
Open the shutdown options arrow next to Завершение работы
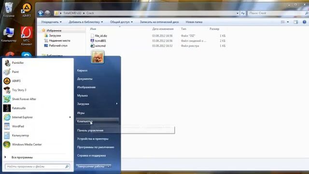pos(109,166)
